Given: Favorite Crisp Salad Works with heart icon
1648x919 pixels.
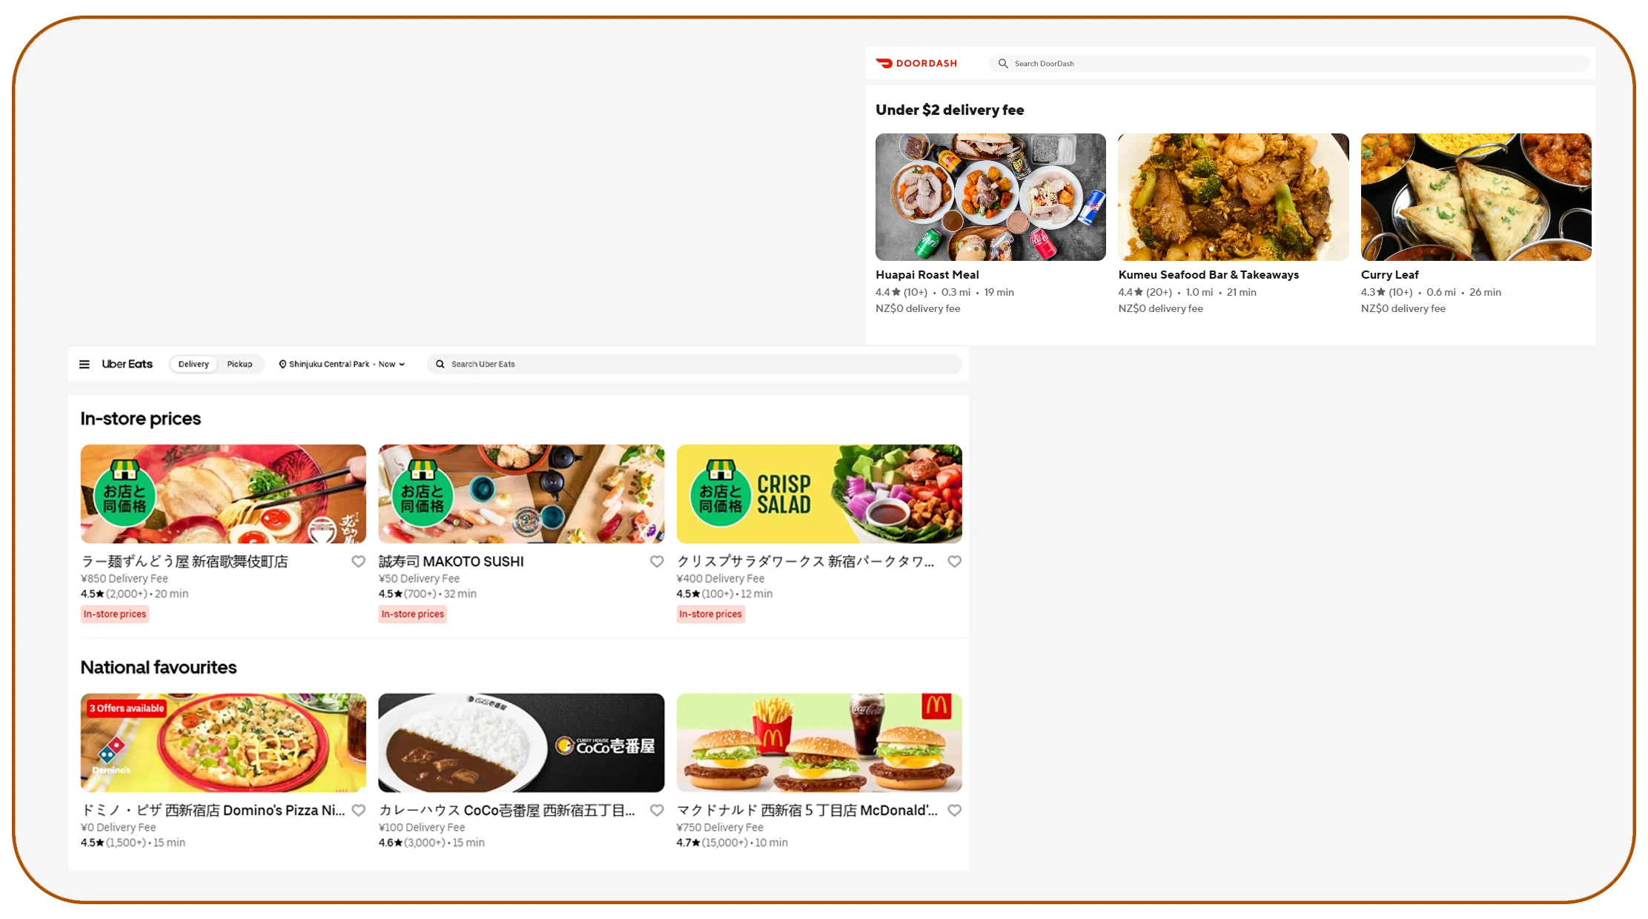Looking at the screenshot, I should click(954, 562).
